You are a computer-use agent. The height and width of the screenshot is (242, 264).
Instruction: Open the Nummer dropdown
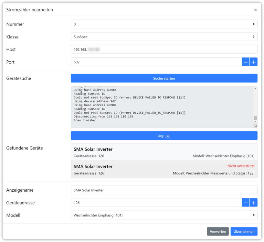point(164,24)
